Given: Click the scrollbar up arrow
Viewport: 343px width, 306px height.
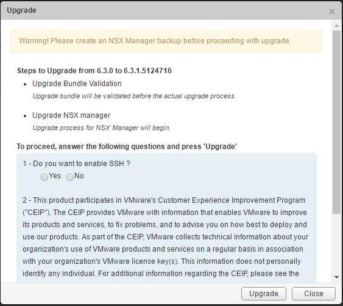Looking at the screenshot, I should point(336,26).
